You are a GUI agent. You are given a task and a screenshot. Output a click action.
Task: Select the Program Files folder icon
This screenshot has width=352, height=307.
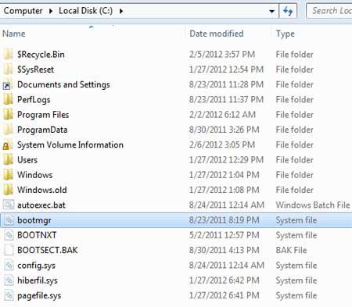(x=8, y=115)
